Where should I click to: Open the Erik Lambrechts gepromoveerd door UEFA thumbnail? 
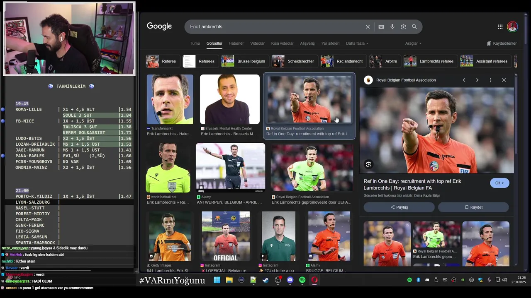tap(311, 168)
